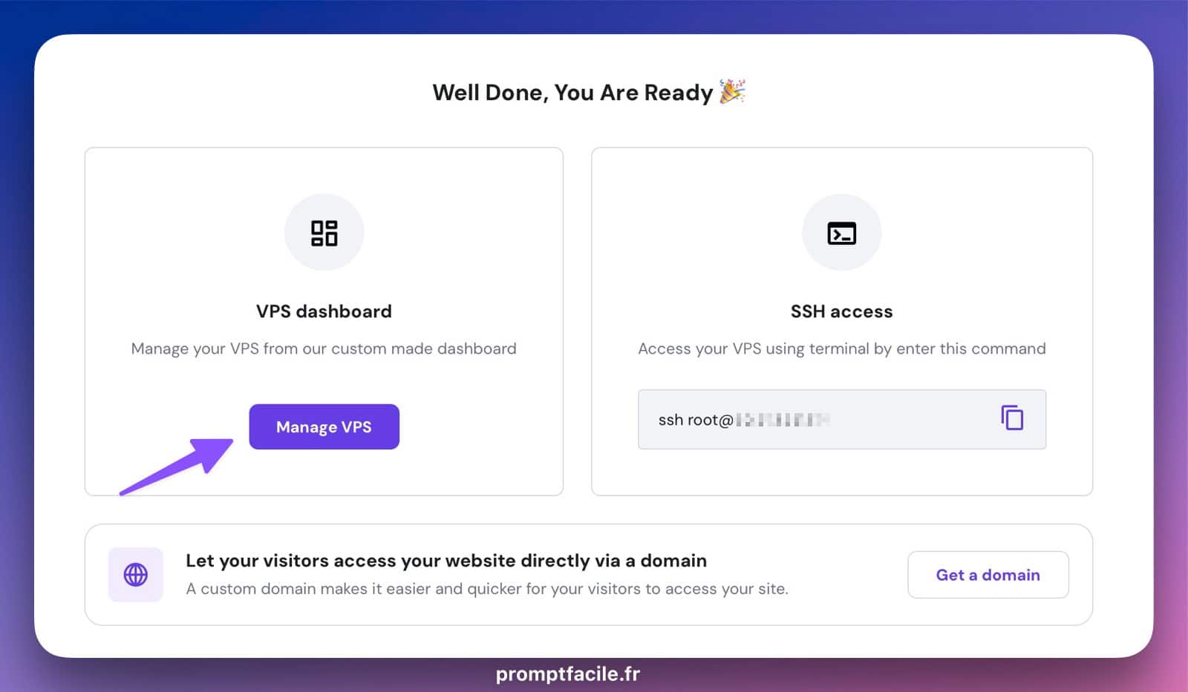
Task: Click the promptfacile.fr watermark
Action: tap(567, 673)
